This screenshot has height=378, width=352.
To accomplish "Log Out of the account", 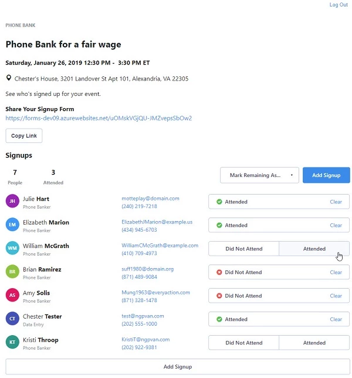I will point(339,5).
